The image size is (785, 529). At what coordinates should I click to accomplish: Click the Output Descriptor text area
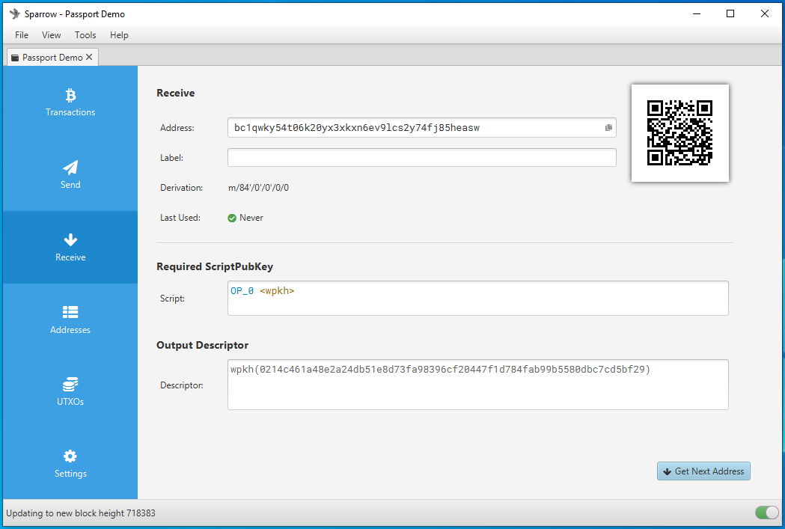(477, 385)
